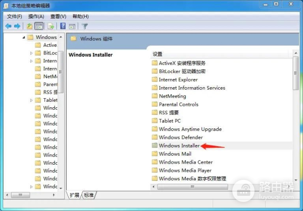Select RSS folder in the tree
Viewport: 303px width, 211px height.
coord(46,92)
